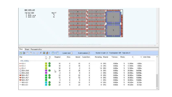The height and width of the screenshot is (97, 172).
Task: Click the NEST PARTS LIST heading in the preview
Action: [30, 10]
